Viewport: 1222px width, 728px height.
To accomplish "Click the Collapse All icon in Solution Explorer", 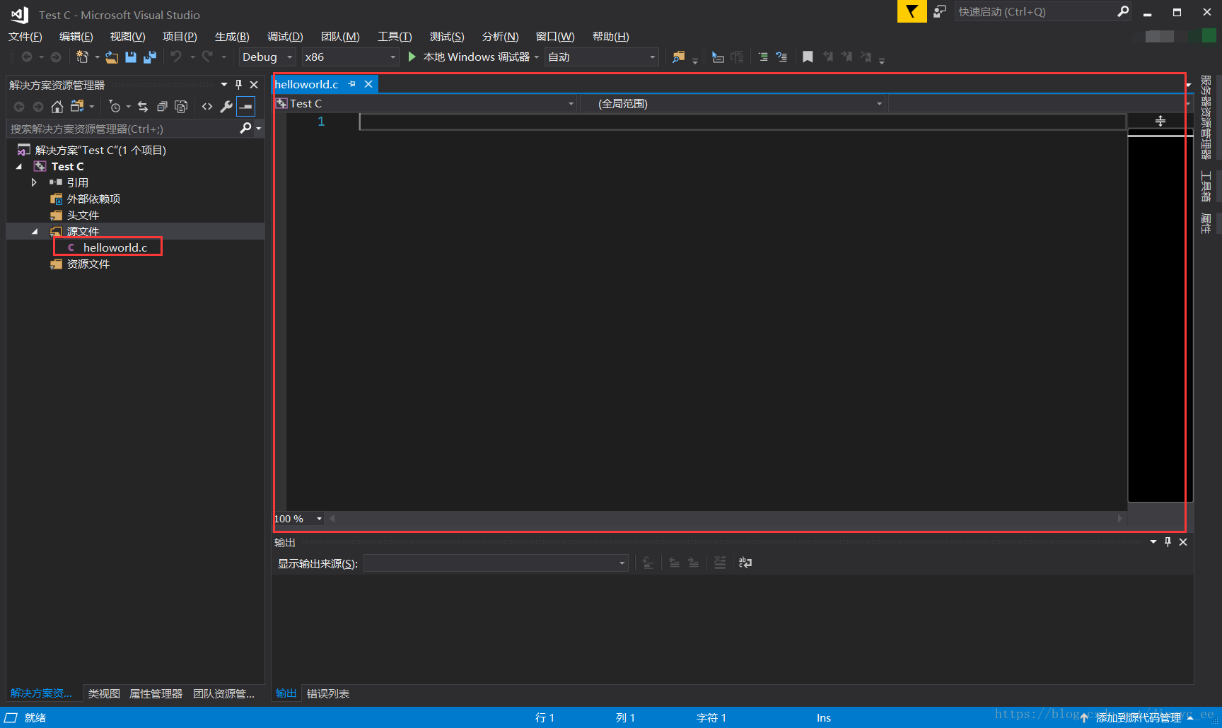I will (x=162, y=106).
